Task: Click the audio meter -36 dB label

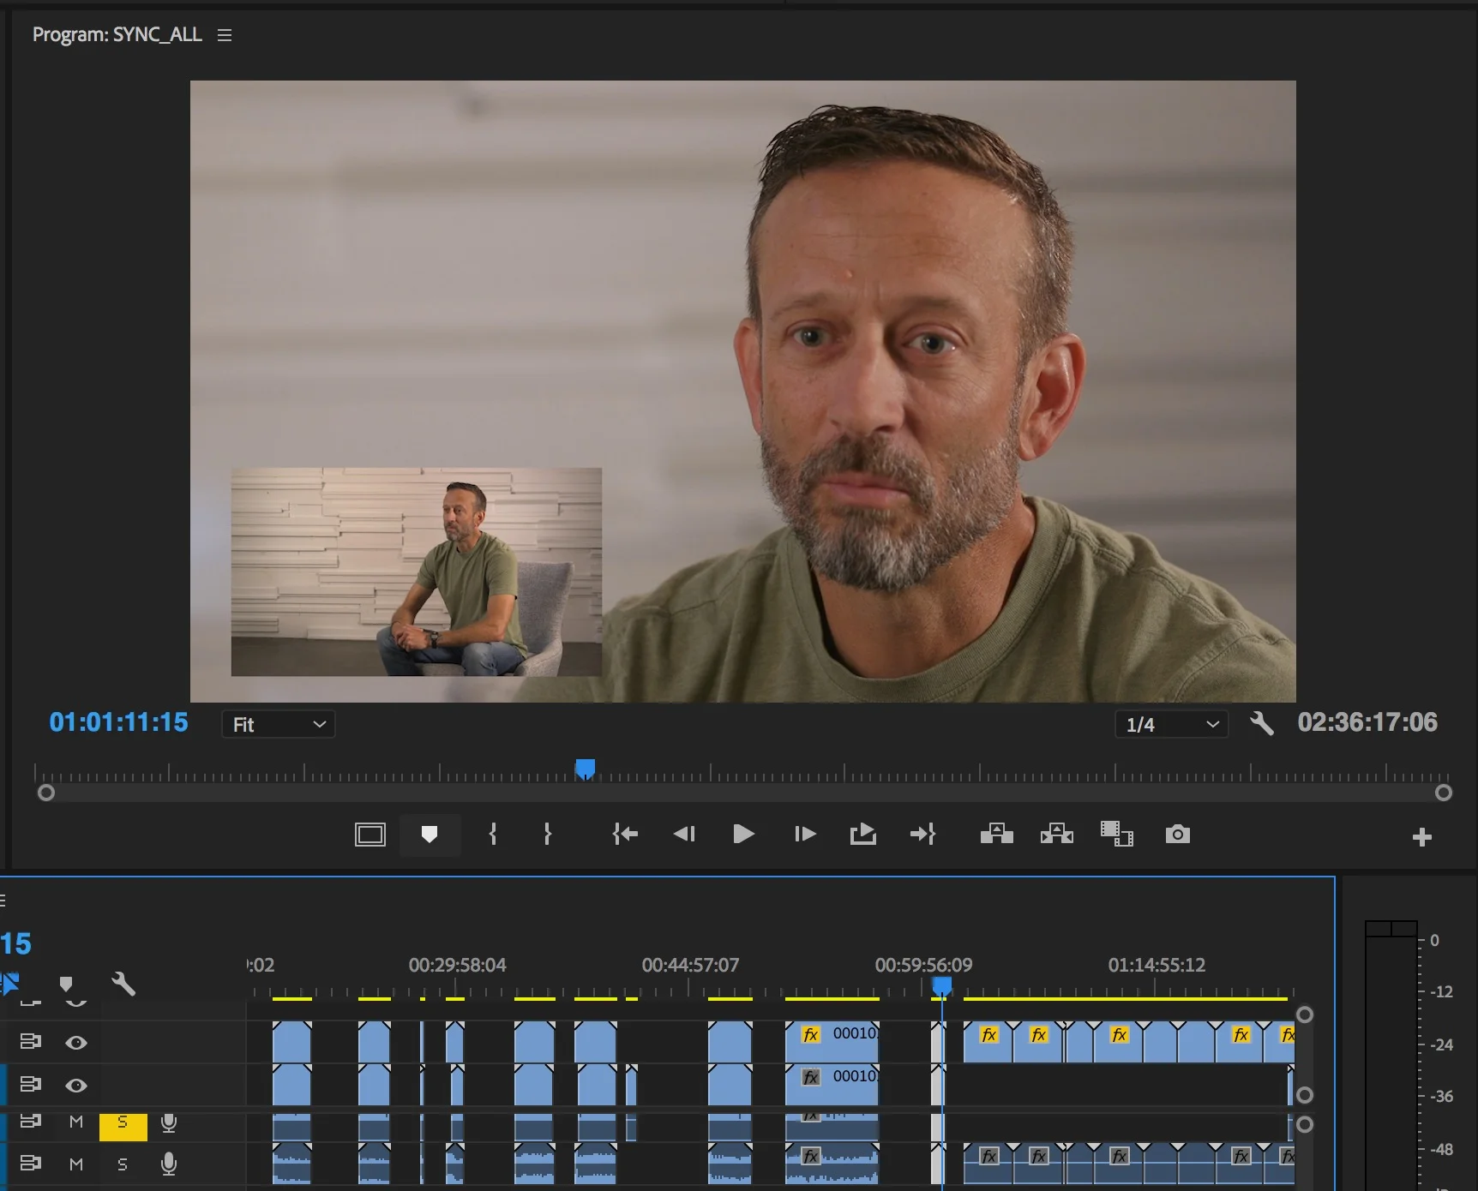Action: 1441,1097
